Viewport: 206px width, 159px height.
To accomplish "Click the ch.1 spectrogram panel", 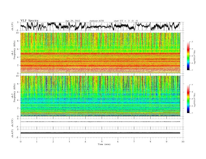I will tap(100, 53).
